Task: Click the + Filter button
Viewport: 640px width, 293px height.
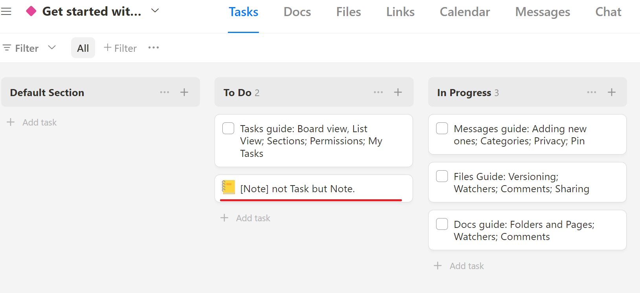Action: point(120,48)
